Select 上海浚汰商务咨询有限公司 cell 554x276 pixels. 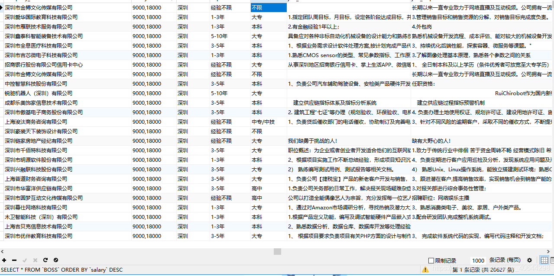click(67, 122)
